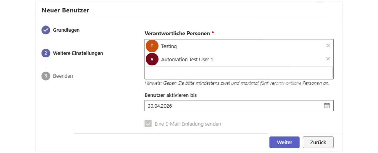Select the date field showing 30.04.2026

click(179, 105)
